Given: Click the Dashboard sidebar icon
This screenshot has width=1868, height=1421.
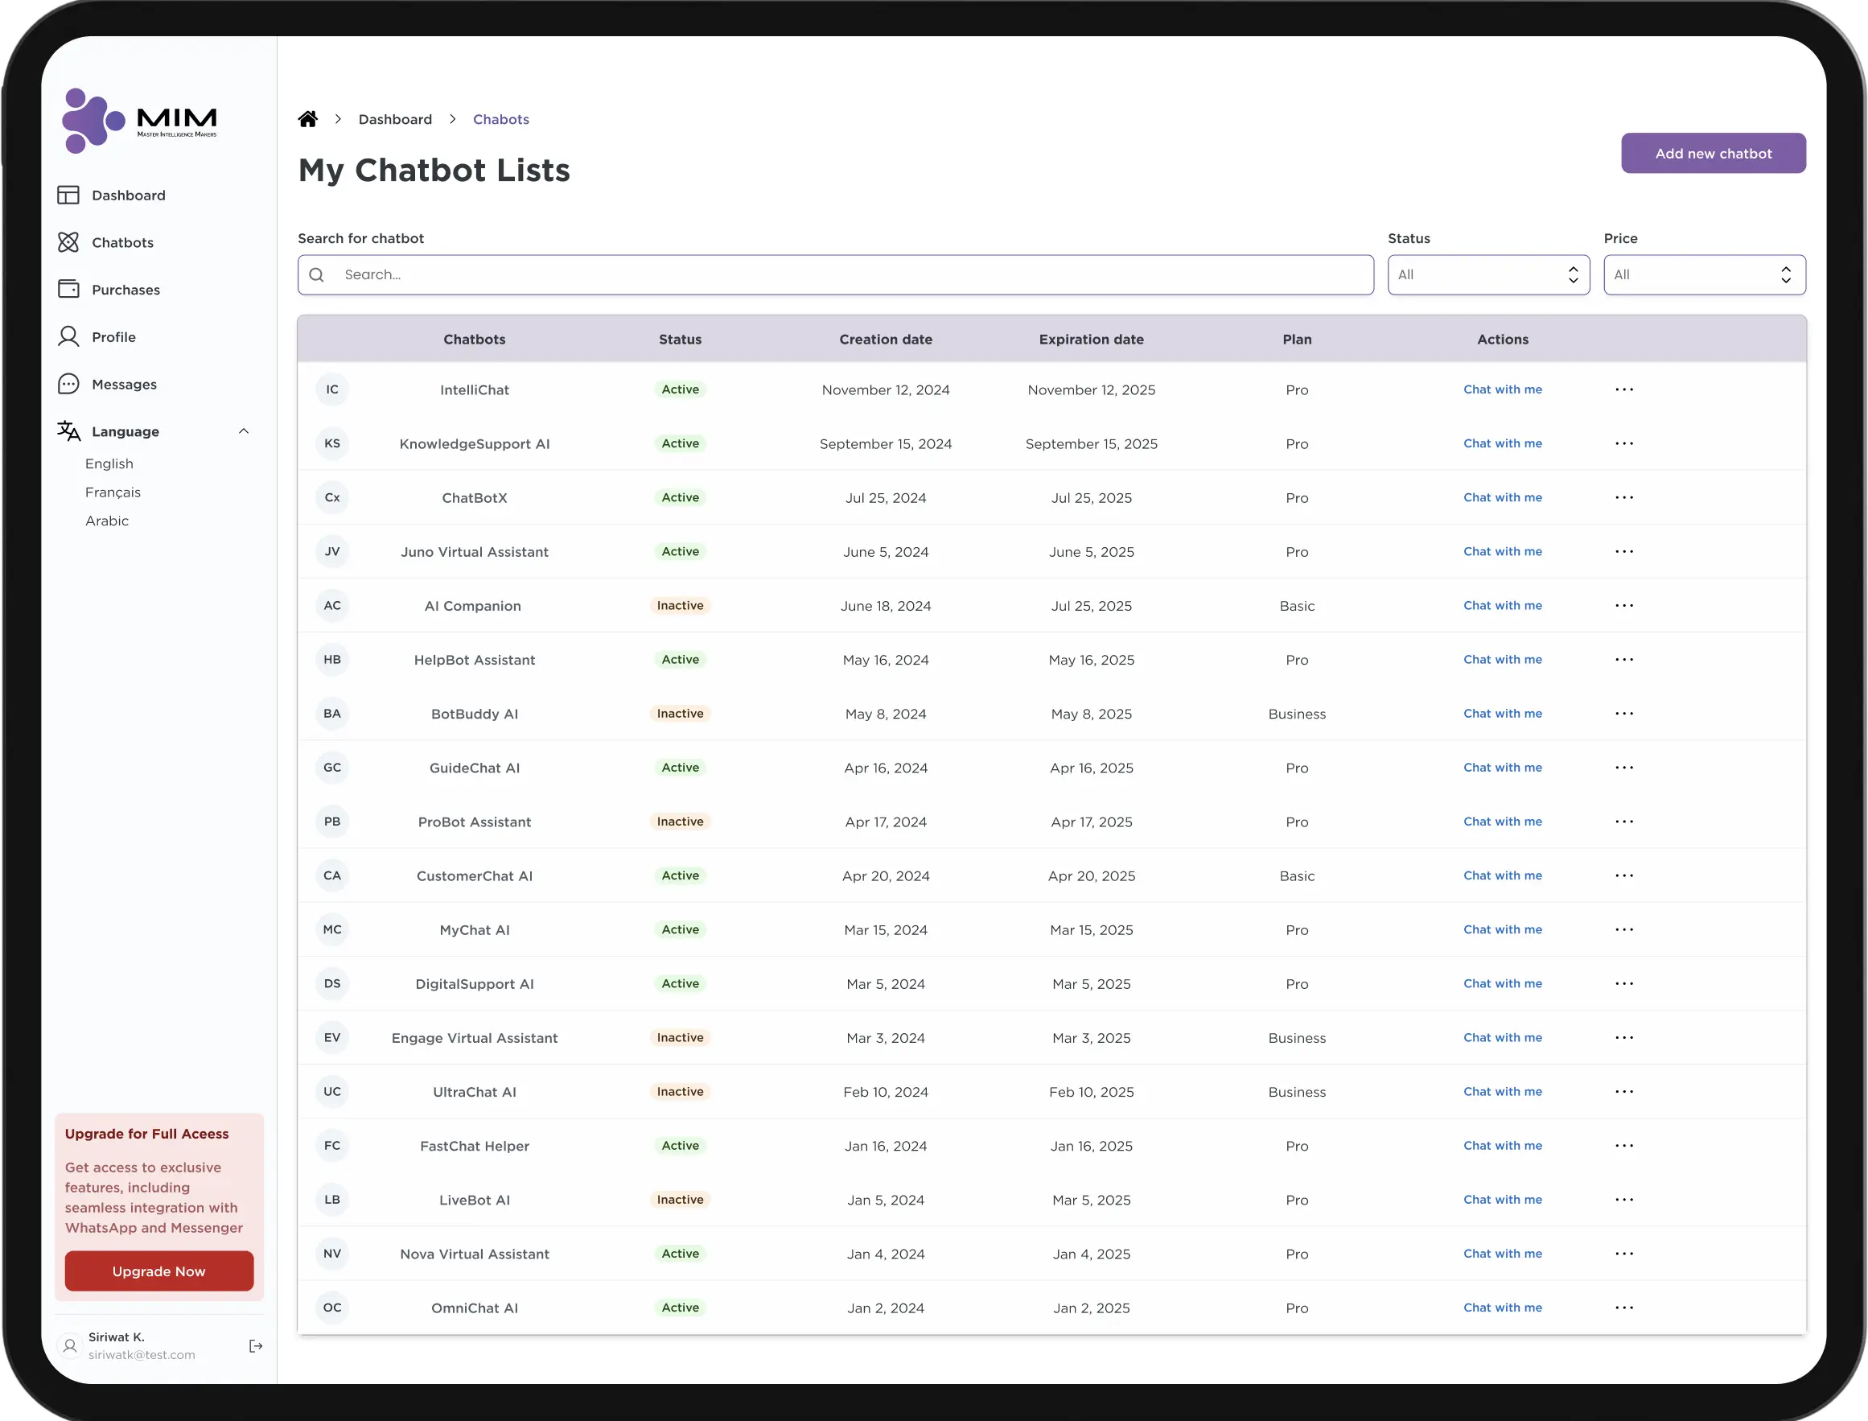Looking at the screenshot, I should 68,196.
